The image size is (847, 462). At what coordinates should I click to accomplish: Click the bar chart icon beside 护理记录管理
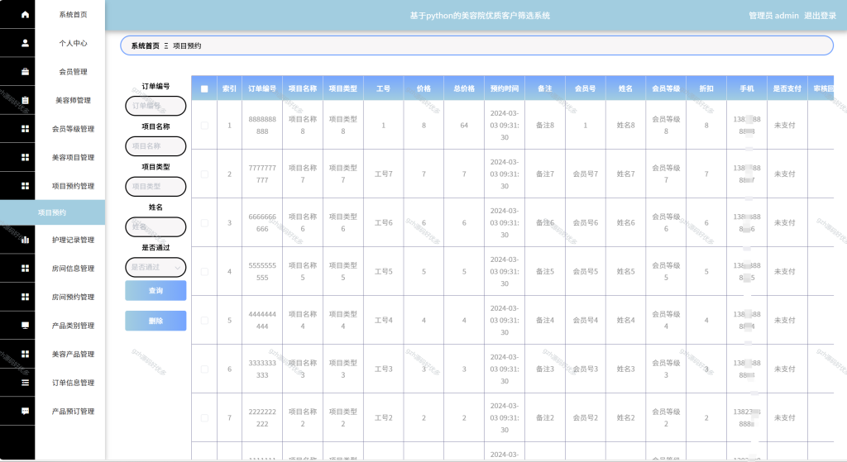tap(25, 241)
